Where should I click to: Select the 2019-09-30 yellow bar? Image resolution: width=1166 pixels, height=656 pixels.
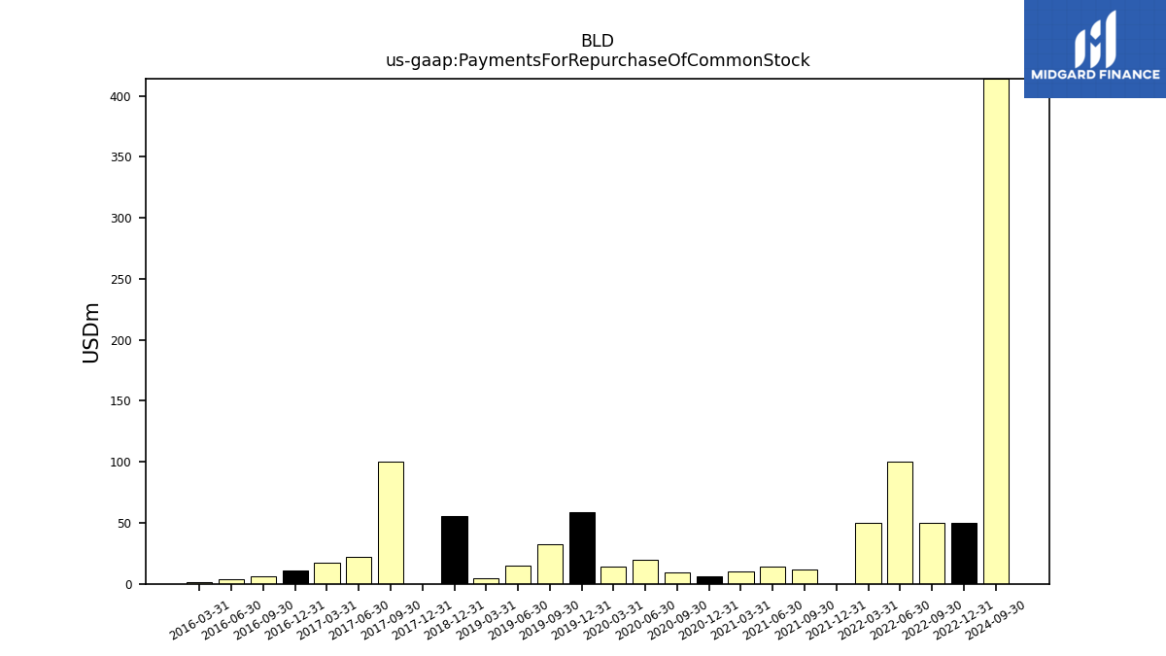(550, 564)
